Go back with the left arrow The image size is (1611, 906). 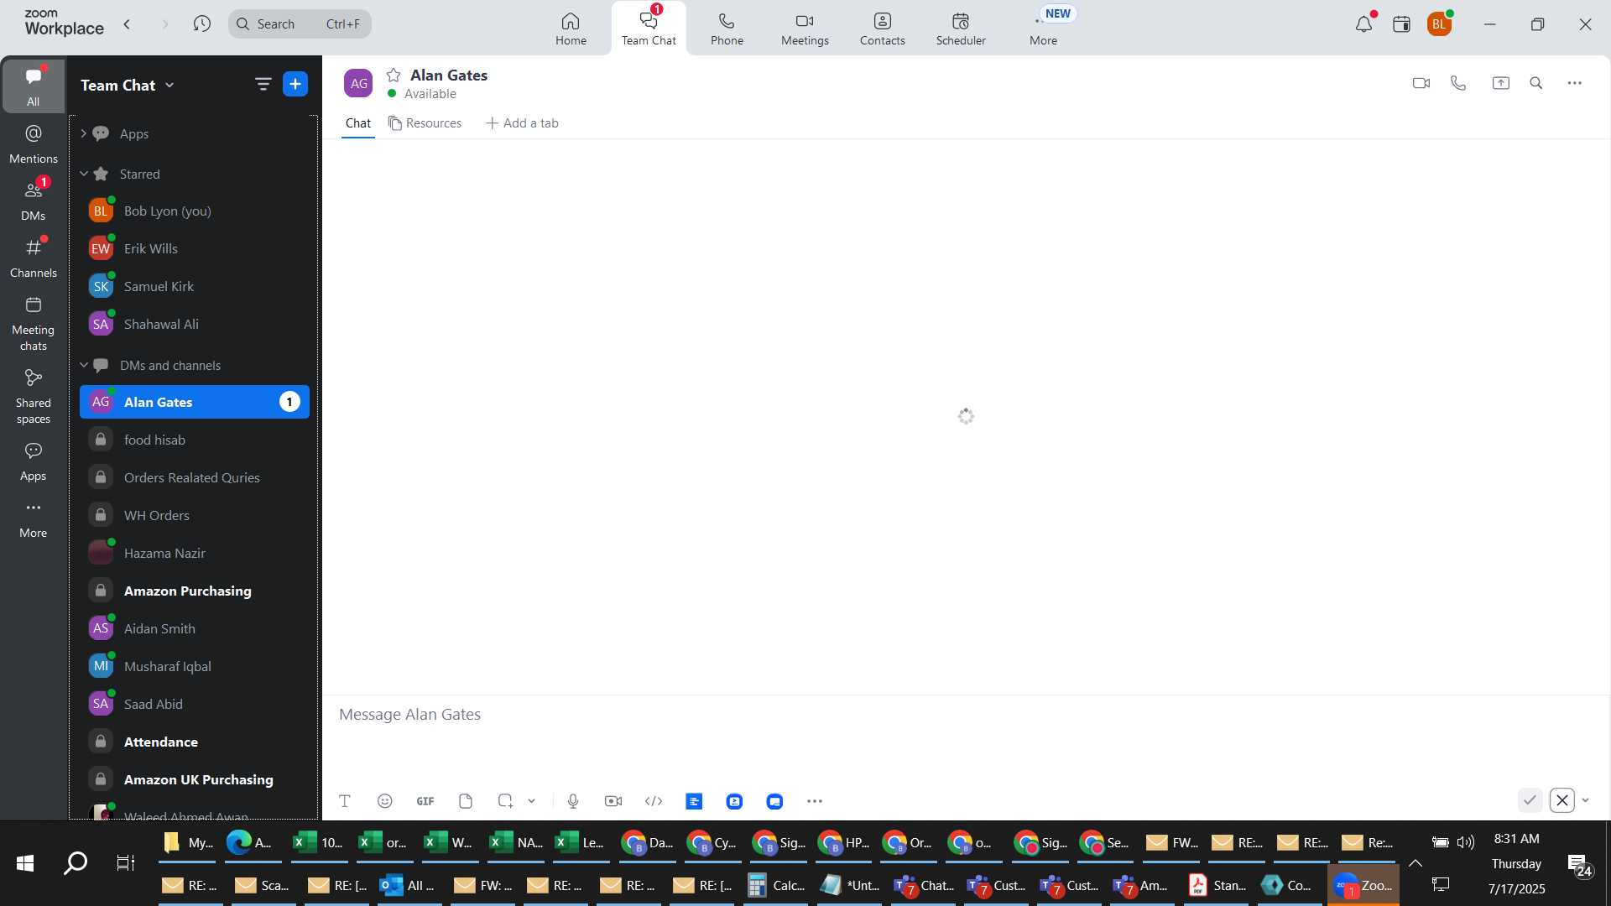coord(128,24)
